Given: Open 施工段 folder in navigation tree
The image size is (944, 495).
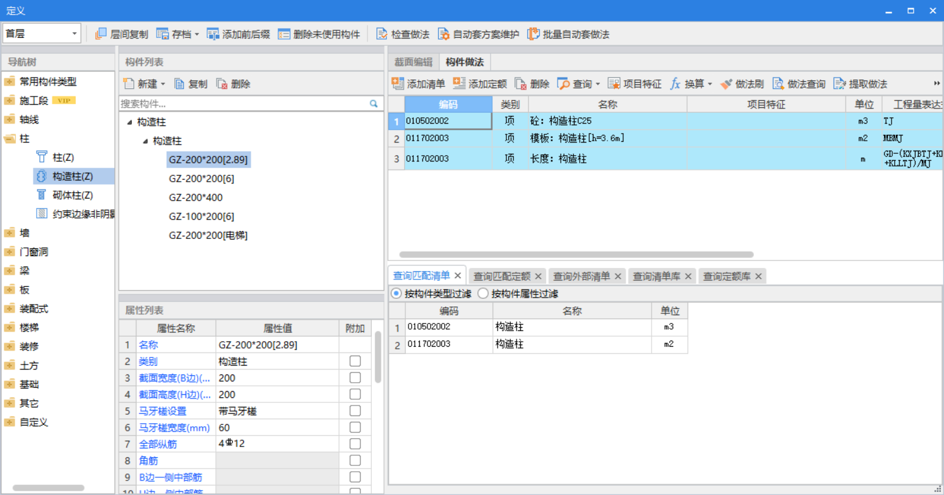Looking at the screenshot, I should (x=9, y=100).
